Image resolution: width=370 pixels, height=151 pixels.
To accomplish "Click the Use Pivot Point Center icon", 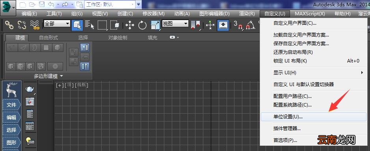I will pyautogui.click(x=195, y=25).
